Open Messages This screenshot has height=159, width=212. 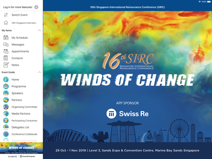pos(18,45)
